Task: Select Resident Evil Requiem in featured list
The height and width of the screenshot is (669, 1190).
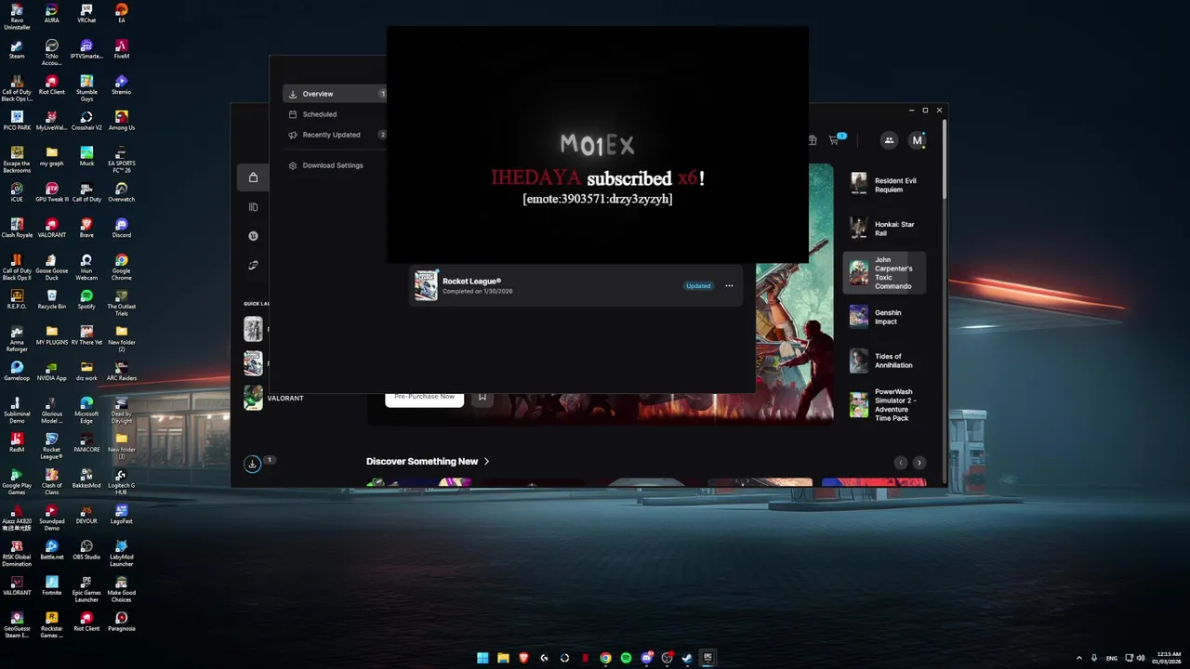Action: [x=884, y=185]
